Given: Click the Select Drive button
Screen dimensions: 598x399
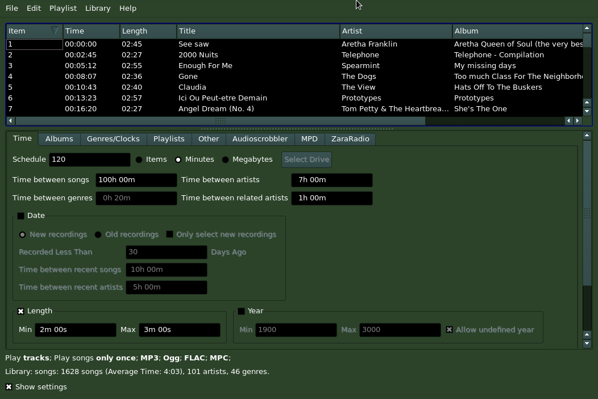Looking at the screenshot, I should tap(306, 159).
